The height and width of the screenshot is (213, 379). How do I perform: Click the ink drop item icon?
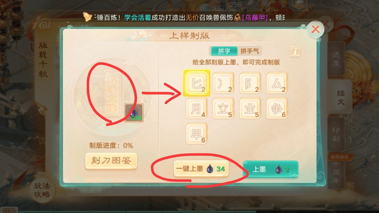coord(134,113)
